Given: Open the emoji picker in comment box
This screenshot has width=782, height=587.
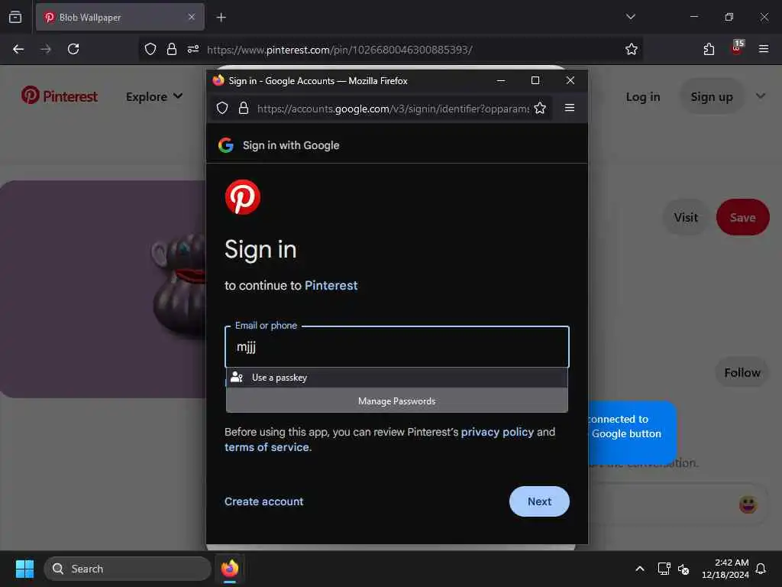Looking at the screenshot, I should pyautogui.click(x=748, y=504).
